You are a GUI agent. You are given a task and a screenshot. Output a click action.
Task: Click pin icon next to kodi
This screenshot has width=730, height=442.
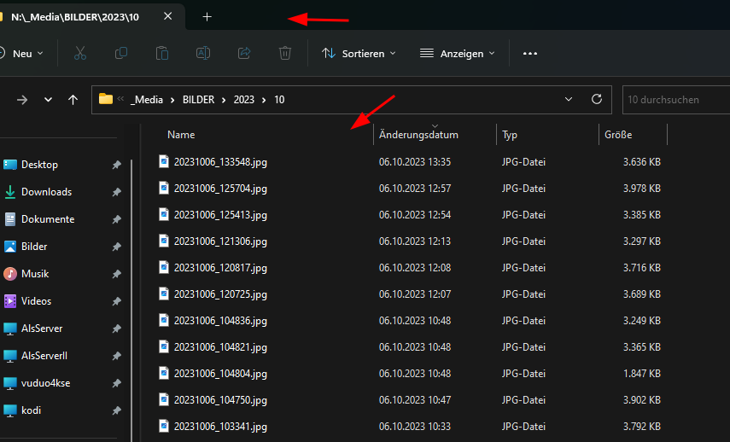point(116,410)
